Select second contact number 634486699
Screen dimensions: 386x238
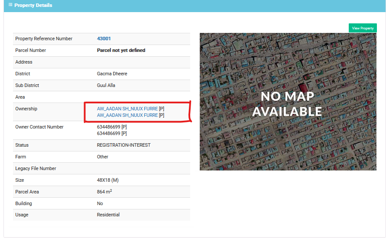tap(109, 133)
